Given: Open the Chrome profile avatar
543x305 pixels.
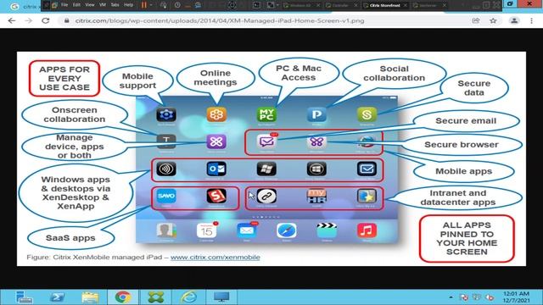Looking at the screenshot, I should (x=514, y=20).
